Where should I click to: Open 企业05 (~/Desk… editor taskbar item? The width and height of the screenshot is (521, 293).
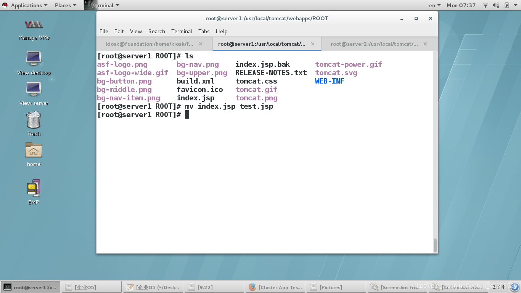(x=153, y=287)
